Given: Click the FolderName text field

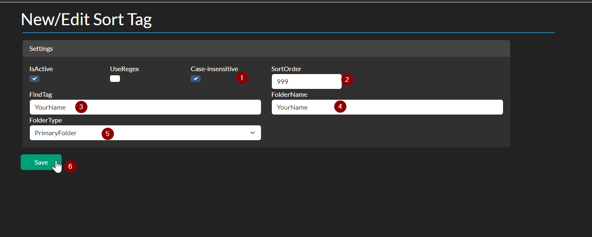Looking at the screenshot, I should click(387, 107).
